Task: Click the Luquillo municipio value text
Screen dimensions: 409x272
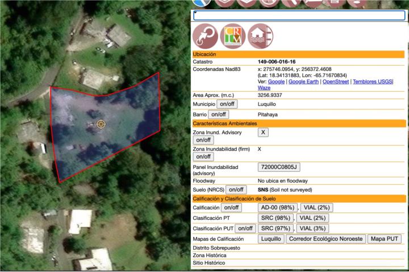Action: pyautogui.click(x=266, y=104)
